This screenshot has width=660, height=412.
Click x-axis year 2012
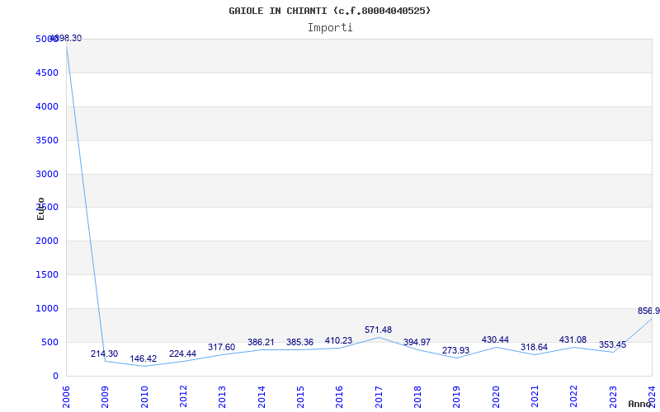click(183, 396)
